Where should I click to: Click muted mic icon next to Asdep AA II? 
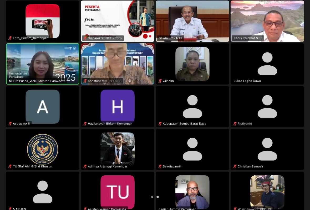10,124
